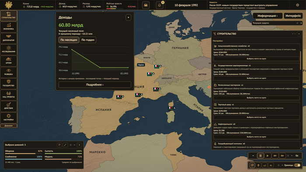This screenshot has height=172, width=306.
Task: Switch the income chart to По годам
Action: 88,40
